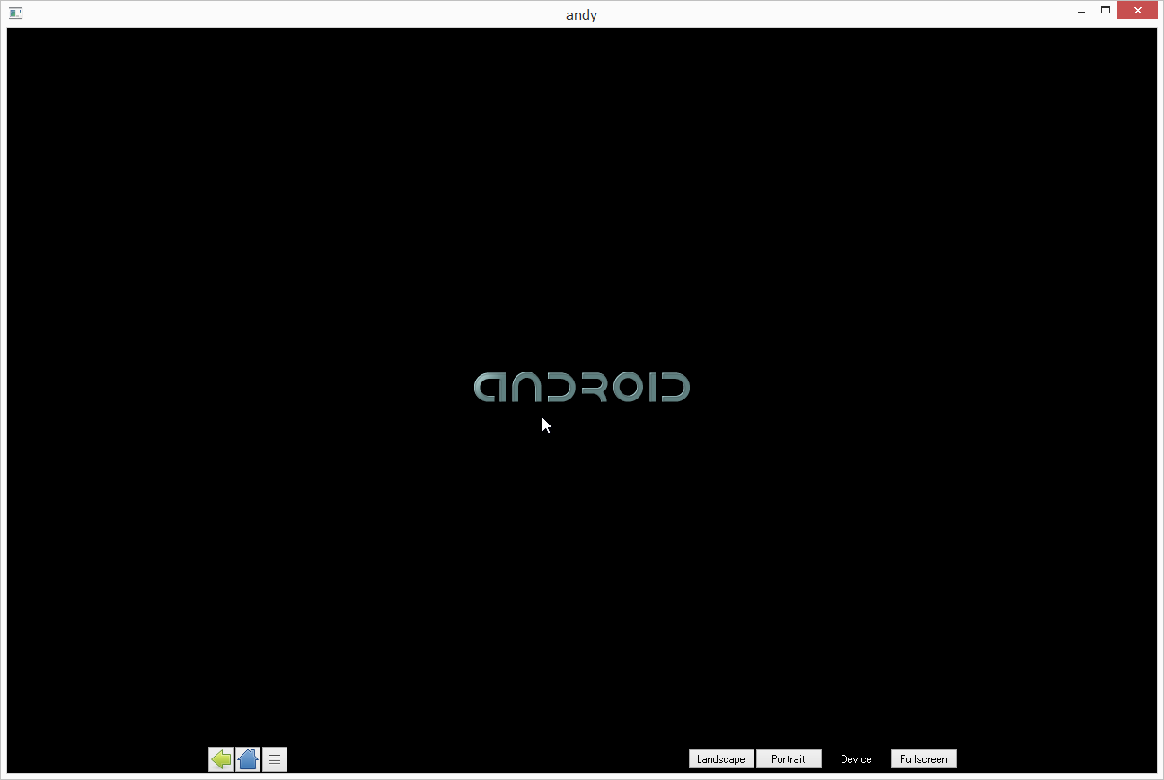Enter Fullscreen mode
Image resolution: width=1164 pixels, height=780 pixels.
click(923, 759)
